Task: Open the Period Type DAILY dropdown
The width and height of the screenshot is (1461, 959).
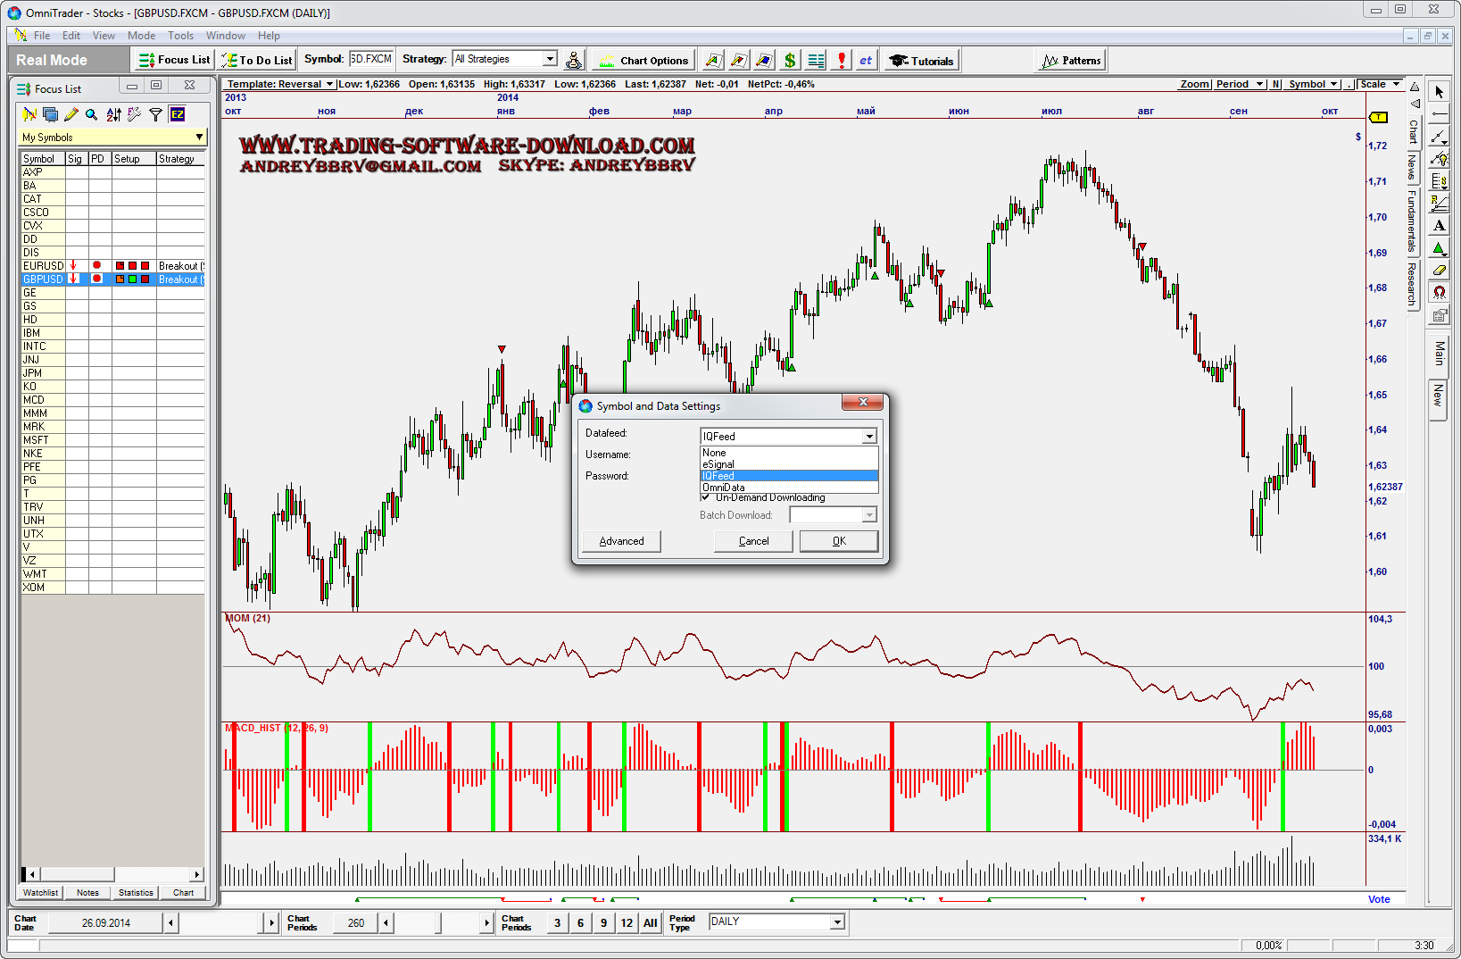Action: [x=836, y=922]
